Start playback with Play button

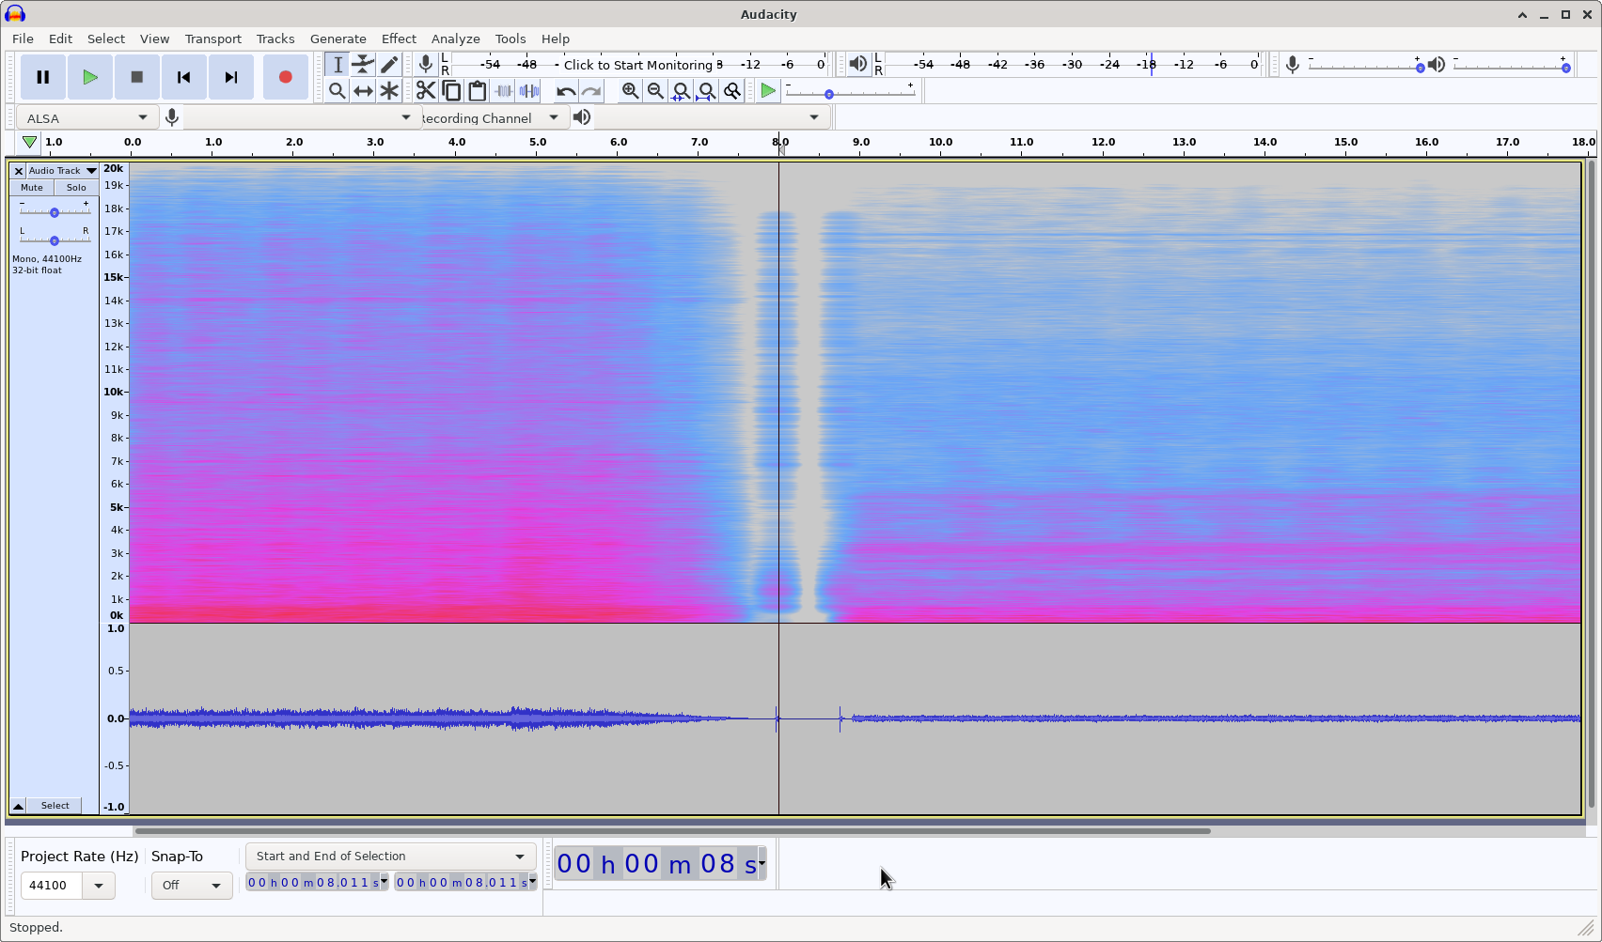click(90, 77)
